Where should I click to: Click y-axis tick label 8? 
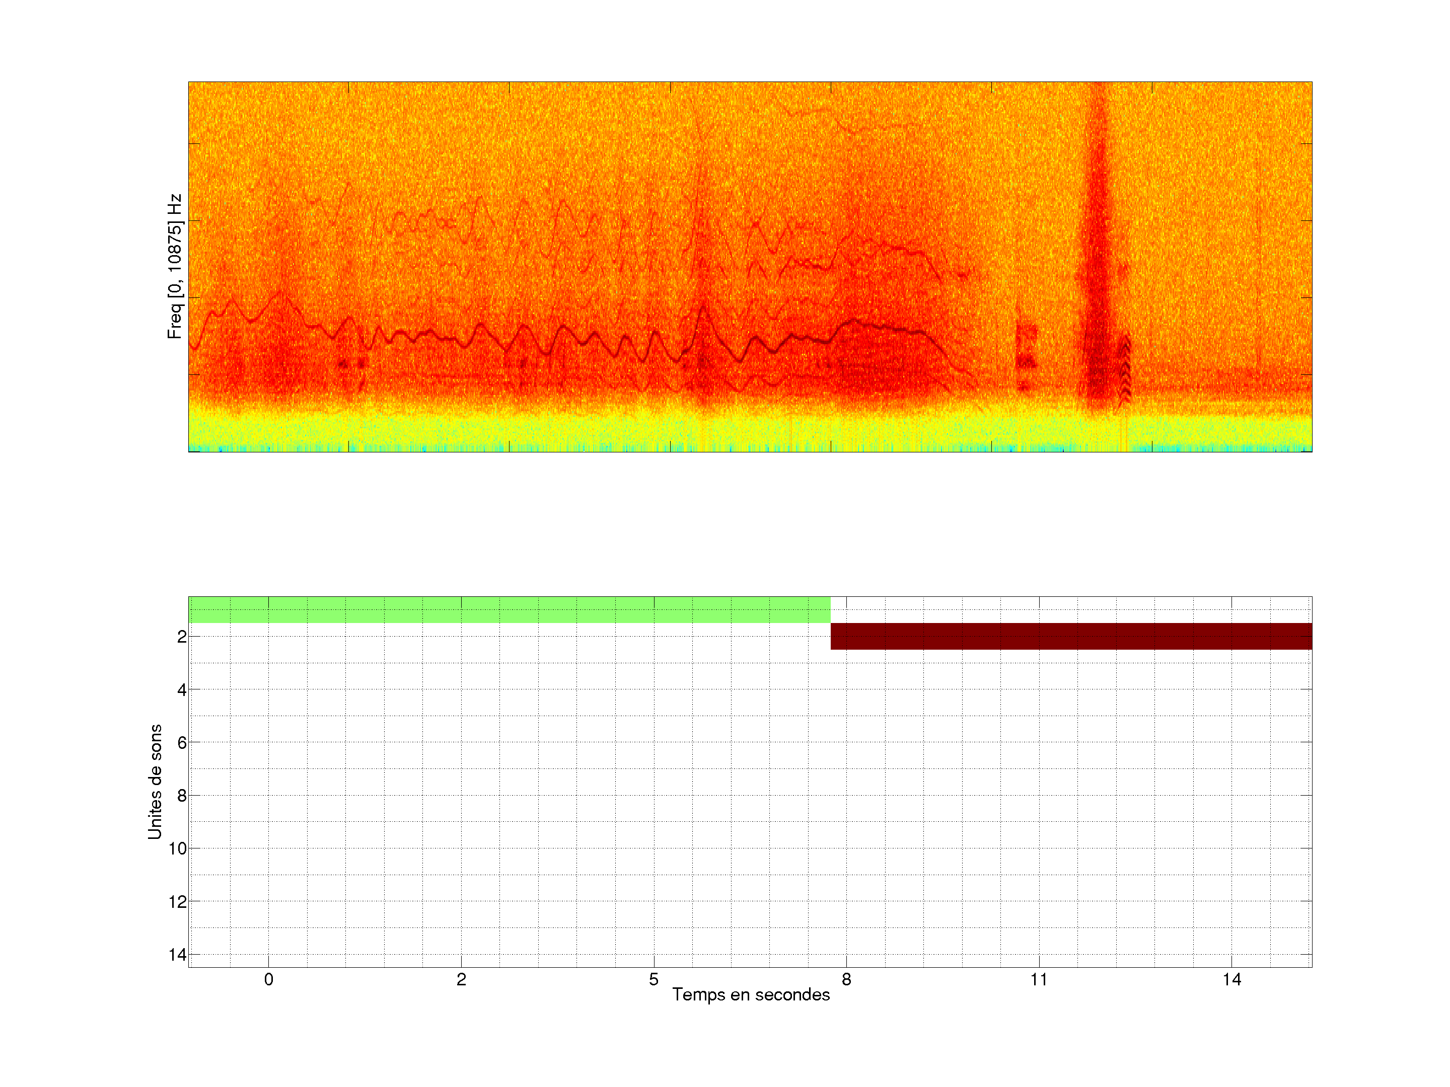click(x=182, y=796)
